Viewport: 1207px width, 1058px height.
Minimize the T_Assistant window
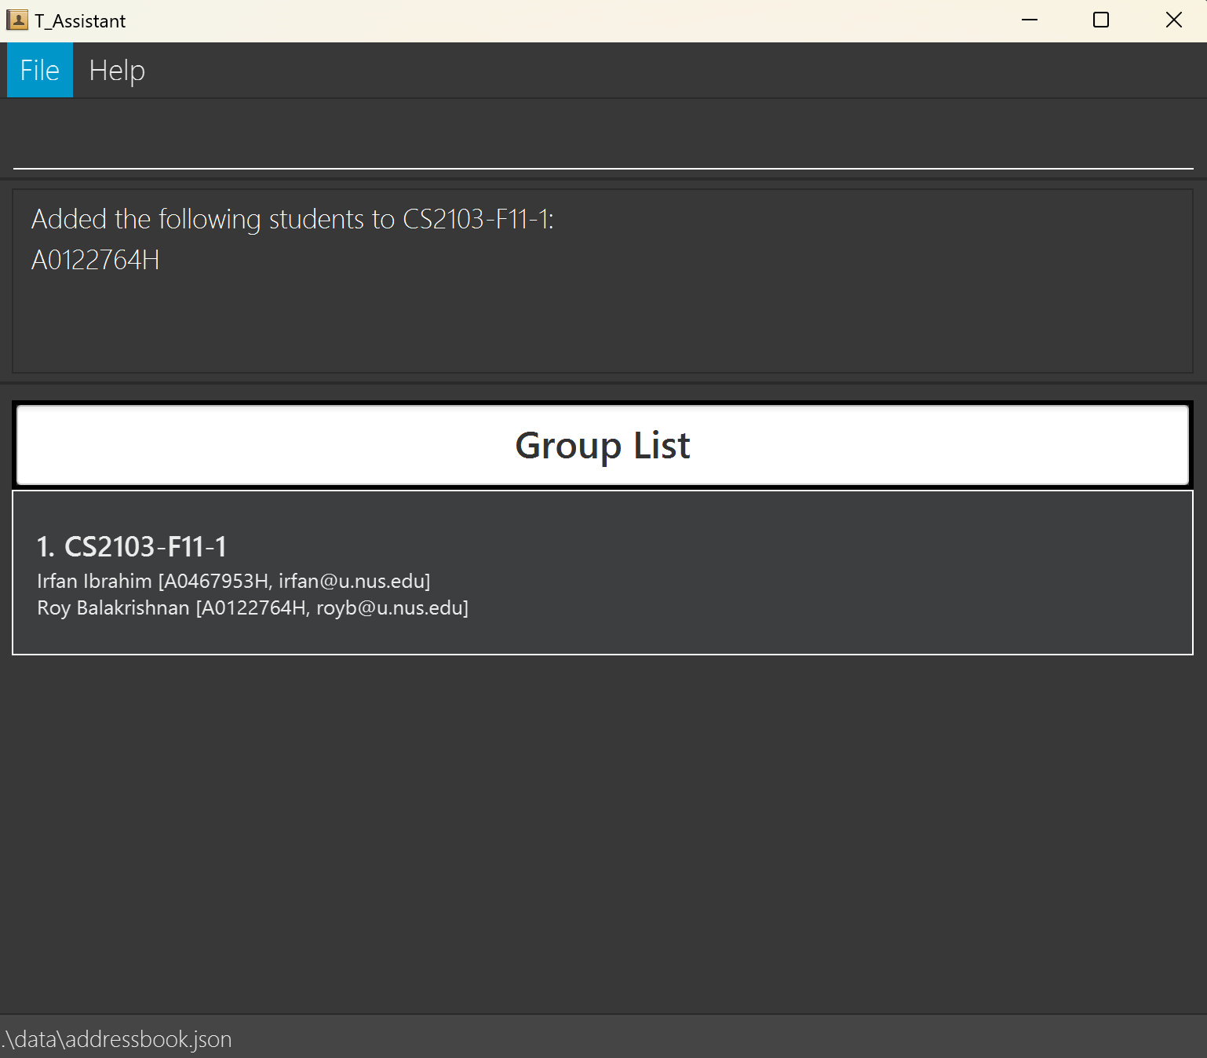[1030, 20]
